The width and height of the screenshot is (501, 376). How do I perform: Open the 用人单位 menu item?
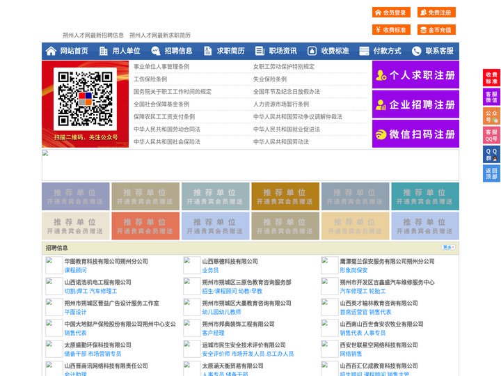[126, 51]
